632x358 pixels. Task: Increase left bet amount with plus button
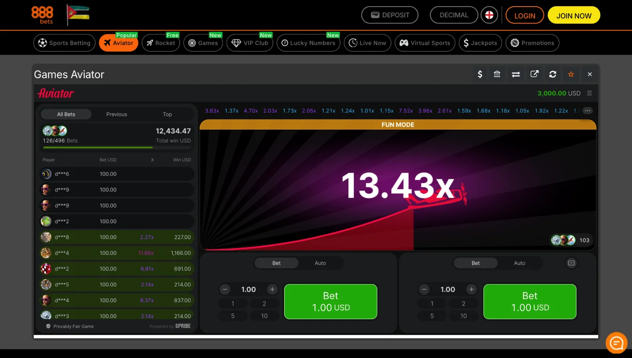[272, 290]
